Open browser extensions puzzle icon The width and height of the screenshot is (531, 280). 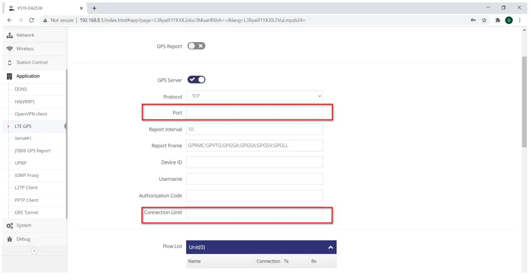tap(498, 20)
